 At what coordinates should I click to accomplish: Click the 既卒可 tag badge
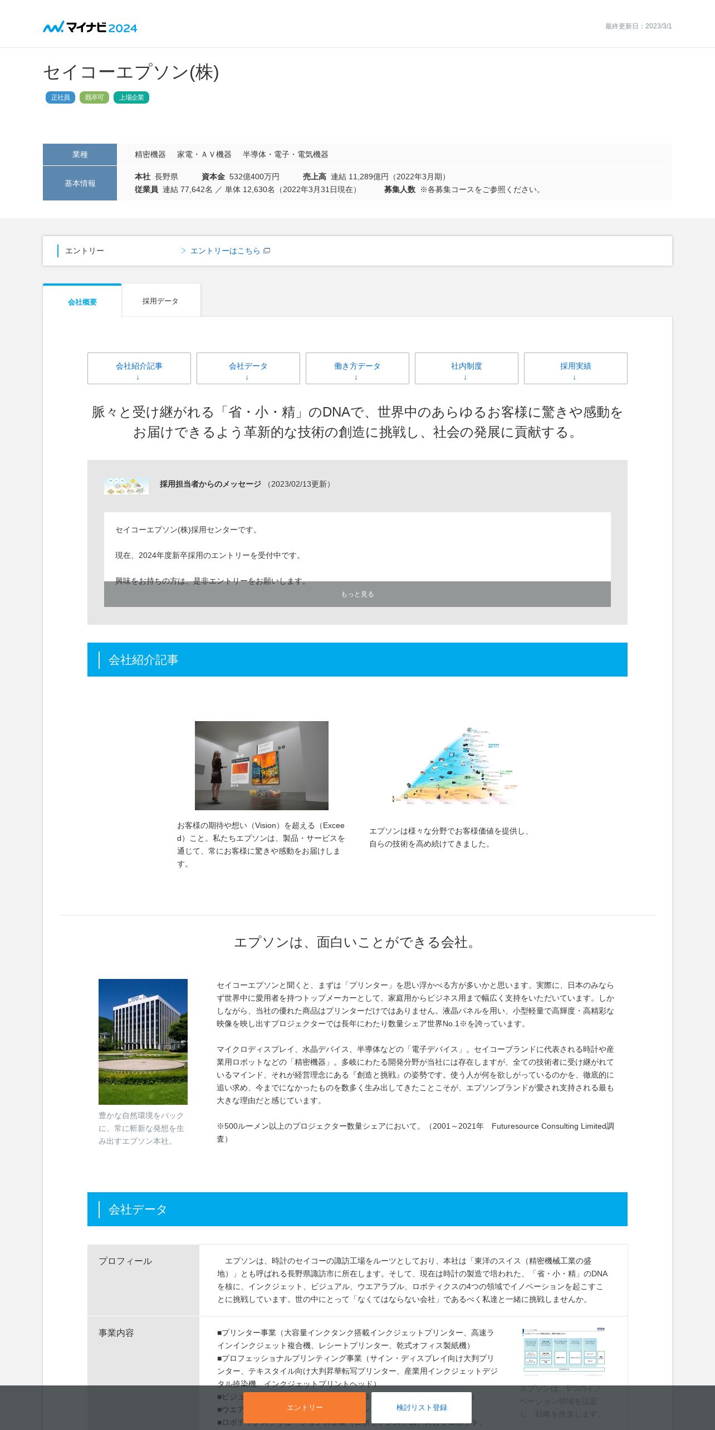click(94, 97)
